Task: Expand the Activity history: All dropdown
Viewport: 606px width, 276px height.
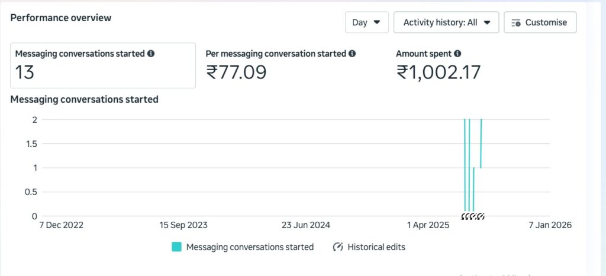Action: pos(447,22)
